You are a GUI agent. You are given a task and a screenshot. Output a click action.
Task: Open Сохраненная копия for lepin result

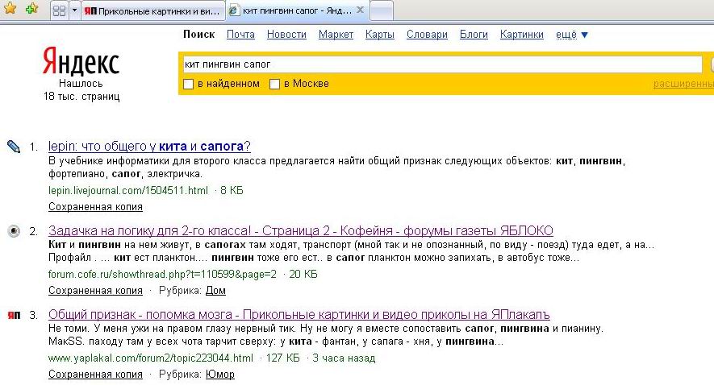pyautogui.click(x=95, y=207)
